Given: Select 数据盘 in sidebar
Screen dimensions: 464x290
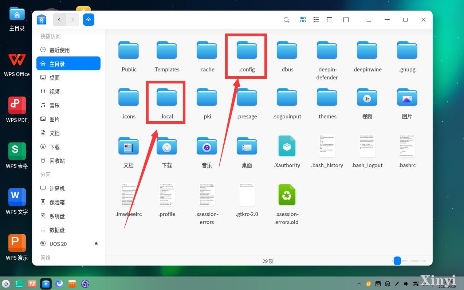Looking at the screenshot, I should pos(68,230).
